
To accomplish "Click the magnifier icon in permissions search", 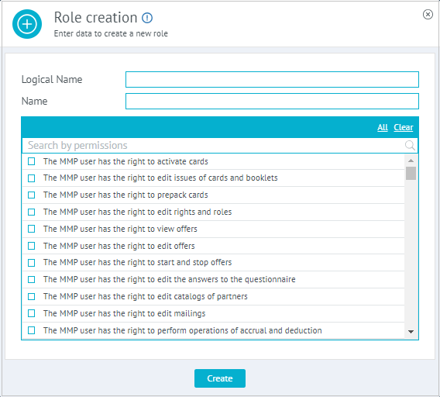I will pyautogui.click(x=410, y=145).
